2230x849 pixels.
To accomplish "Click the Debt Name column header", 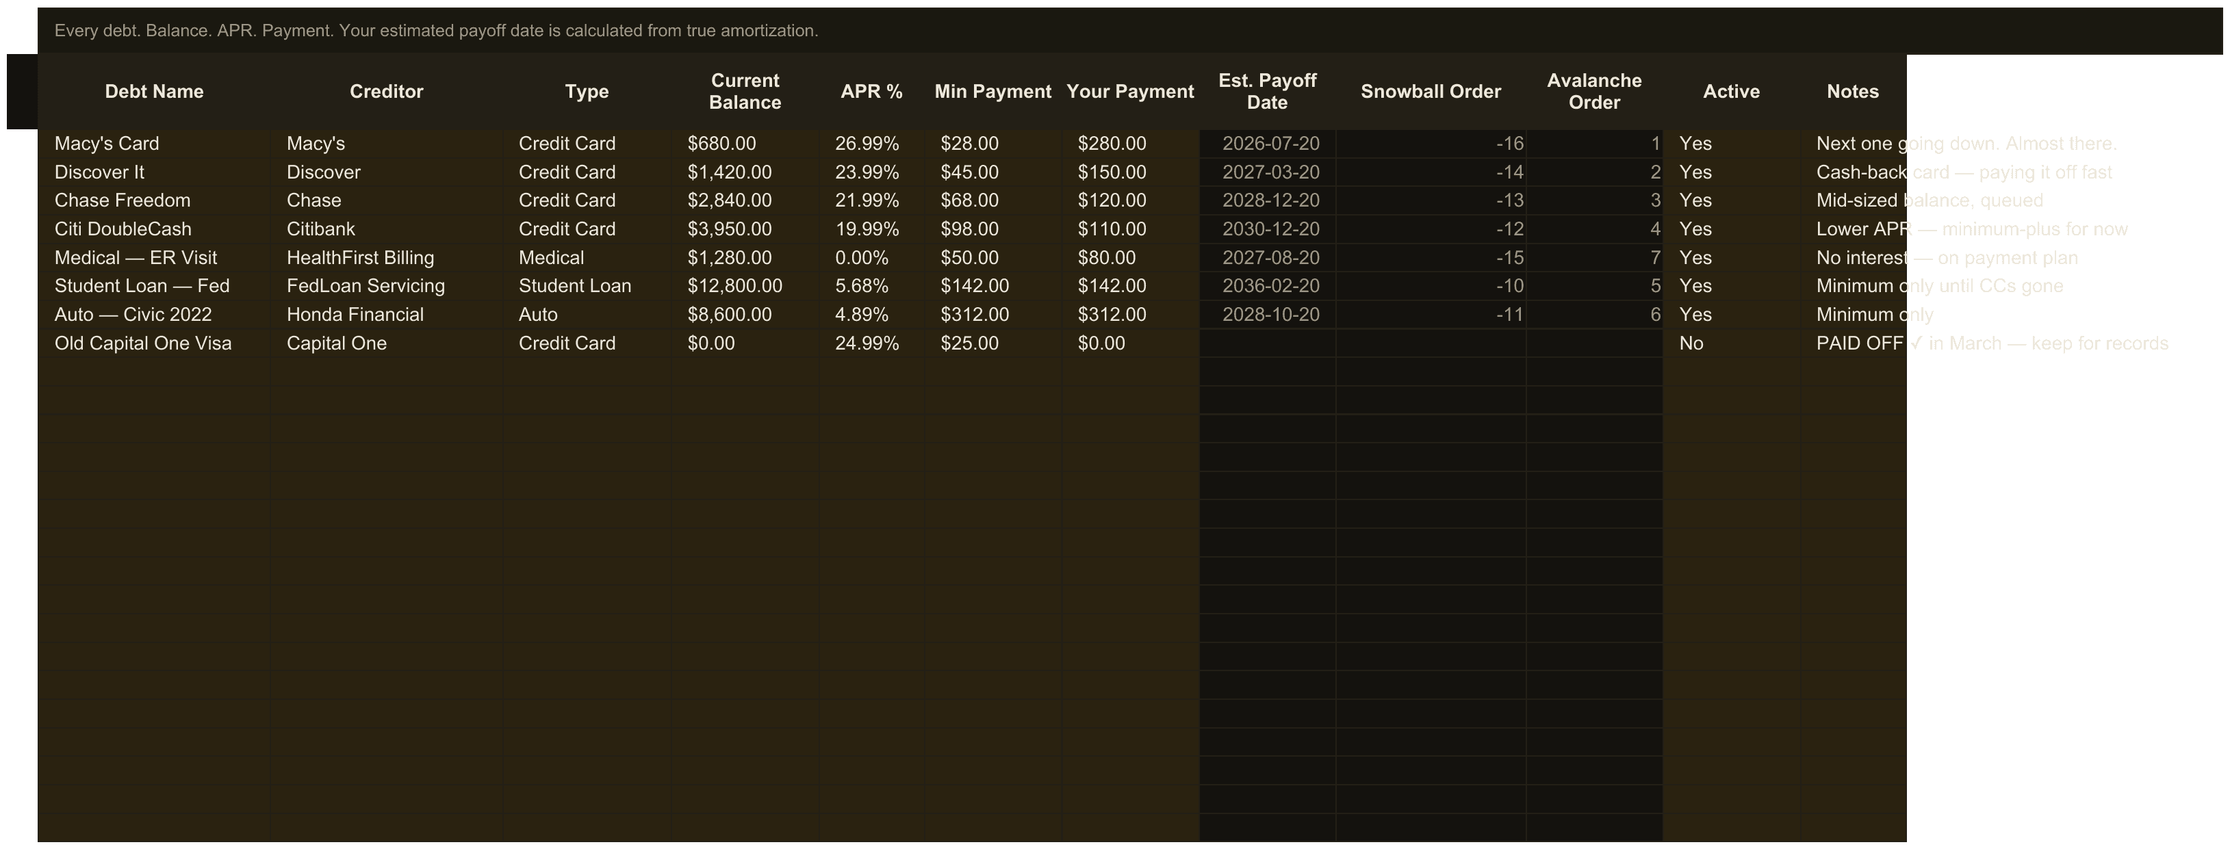I will coord(154,92).
